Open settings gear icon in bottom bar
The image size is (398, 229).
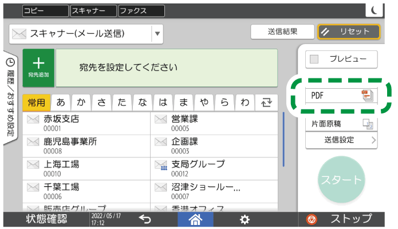(245, 220)
